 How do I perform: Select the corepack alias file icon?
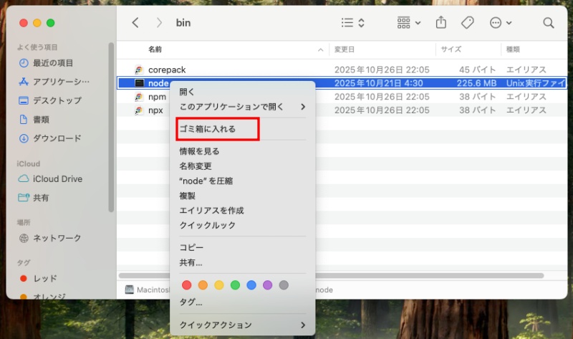click(x=139, y=70)
